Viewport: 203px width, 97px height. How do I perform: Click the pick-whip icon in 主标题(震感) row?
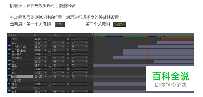(68, 47)
